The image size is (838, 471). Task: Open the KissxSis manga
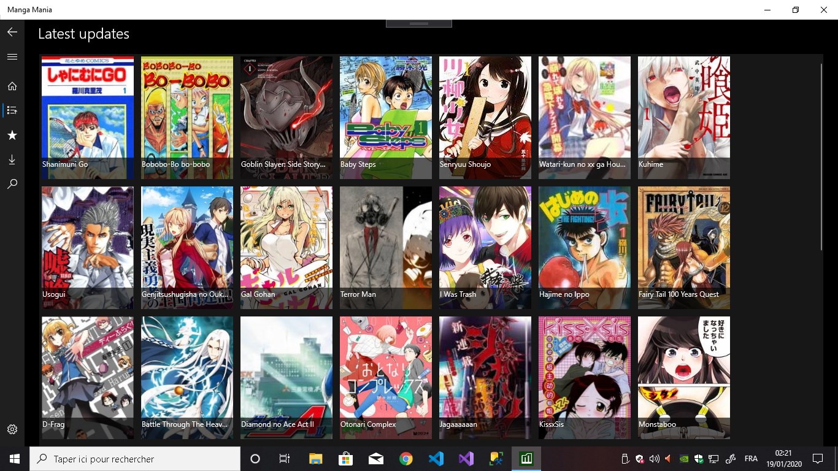pos(585,378)
